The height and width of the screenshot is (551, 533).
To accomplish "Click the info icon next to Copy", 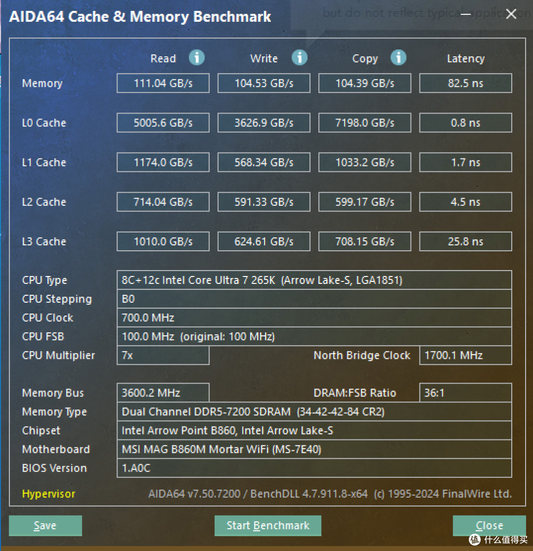I will pos(398,58).
